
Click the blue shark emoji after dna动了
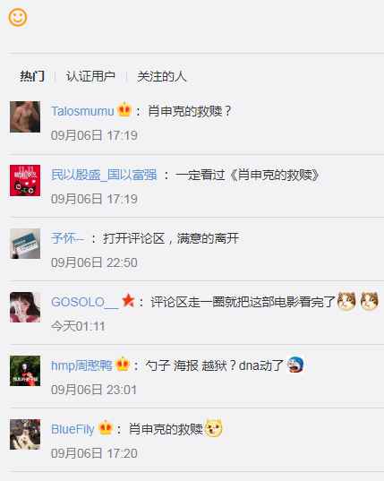click(x=295, y=365)
